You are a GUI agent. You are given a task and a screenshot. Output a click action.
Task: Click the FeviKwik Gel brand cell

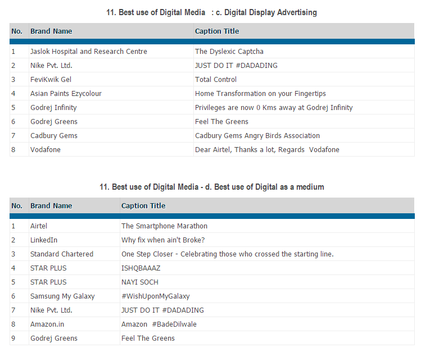click(x=51, y=80)
